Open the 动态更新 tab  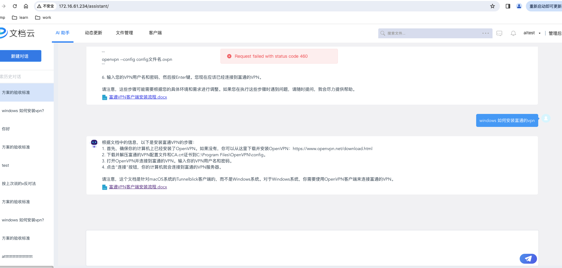point(94,33)
